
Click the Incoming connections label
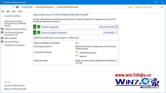[x=43, y=46]
